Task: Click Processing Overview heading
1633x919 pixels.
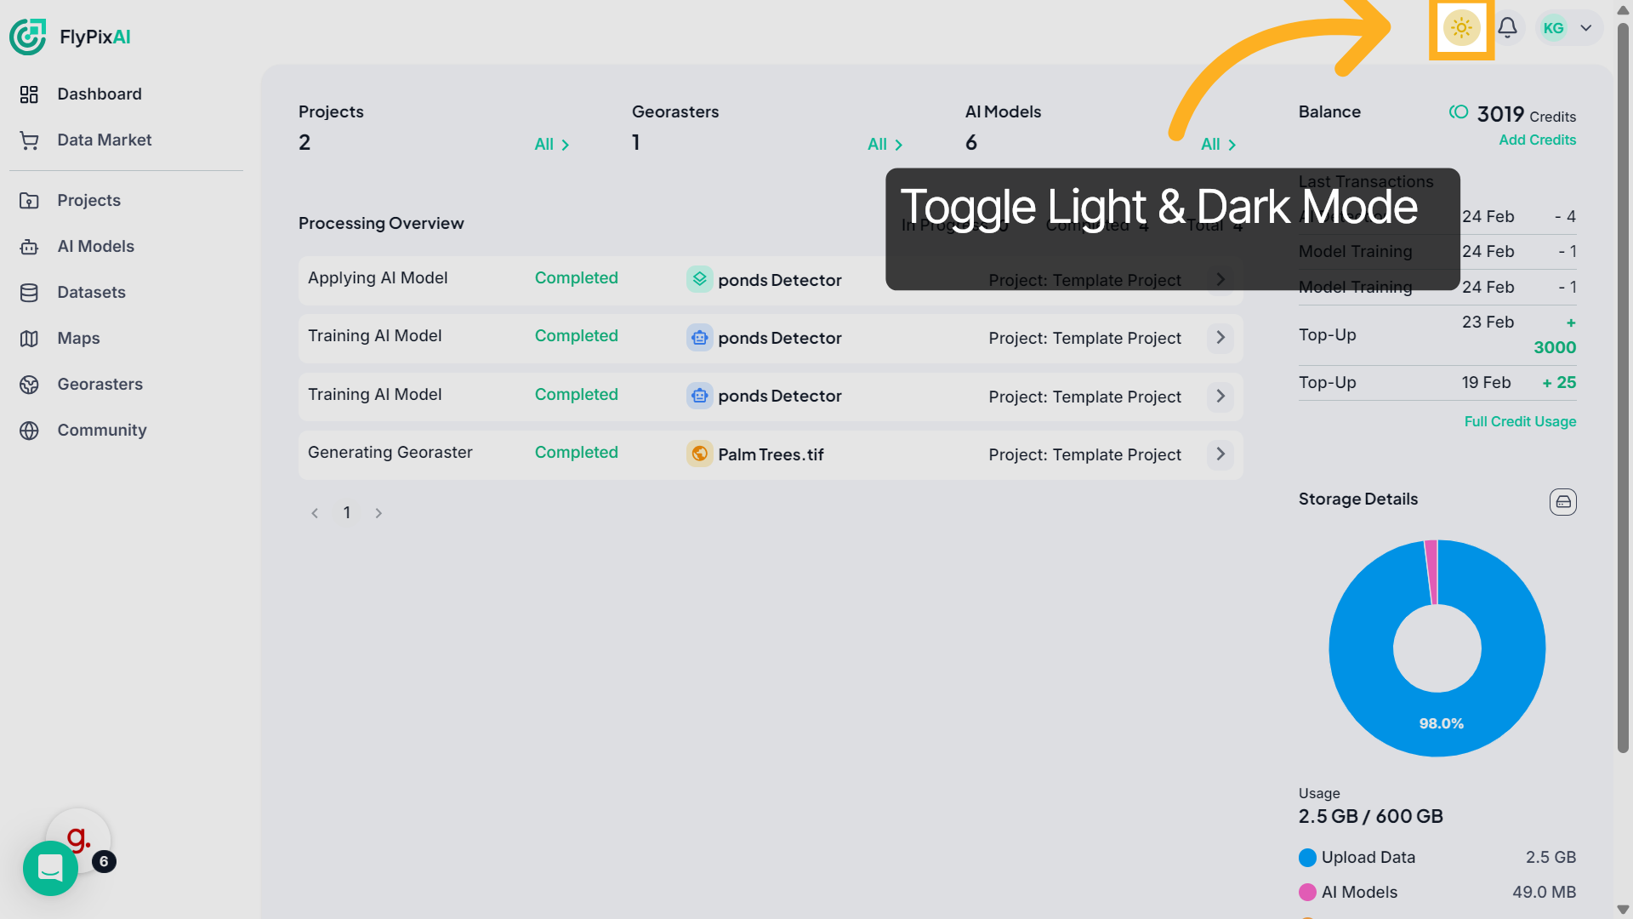Action: point(381,223)
